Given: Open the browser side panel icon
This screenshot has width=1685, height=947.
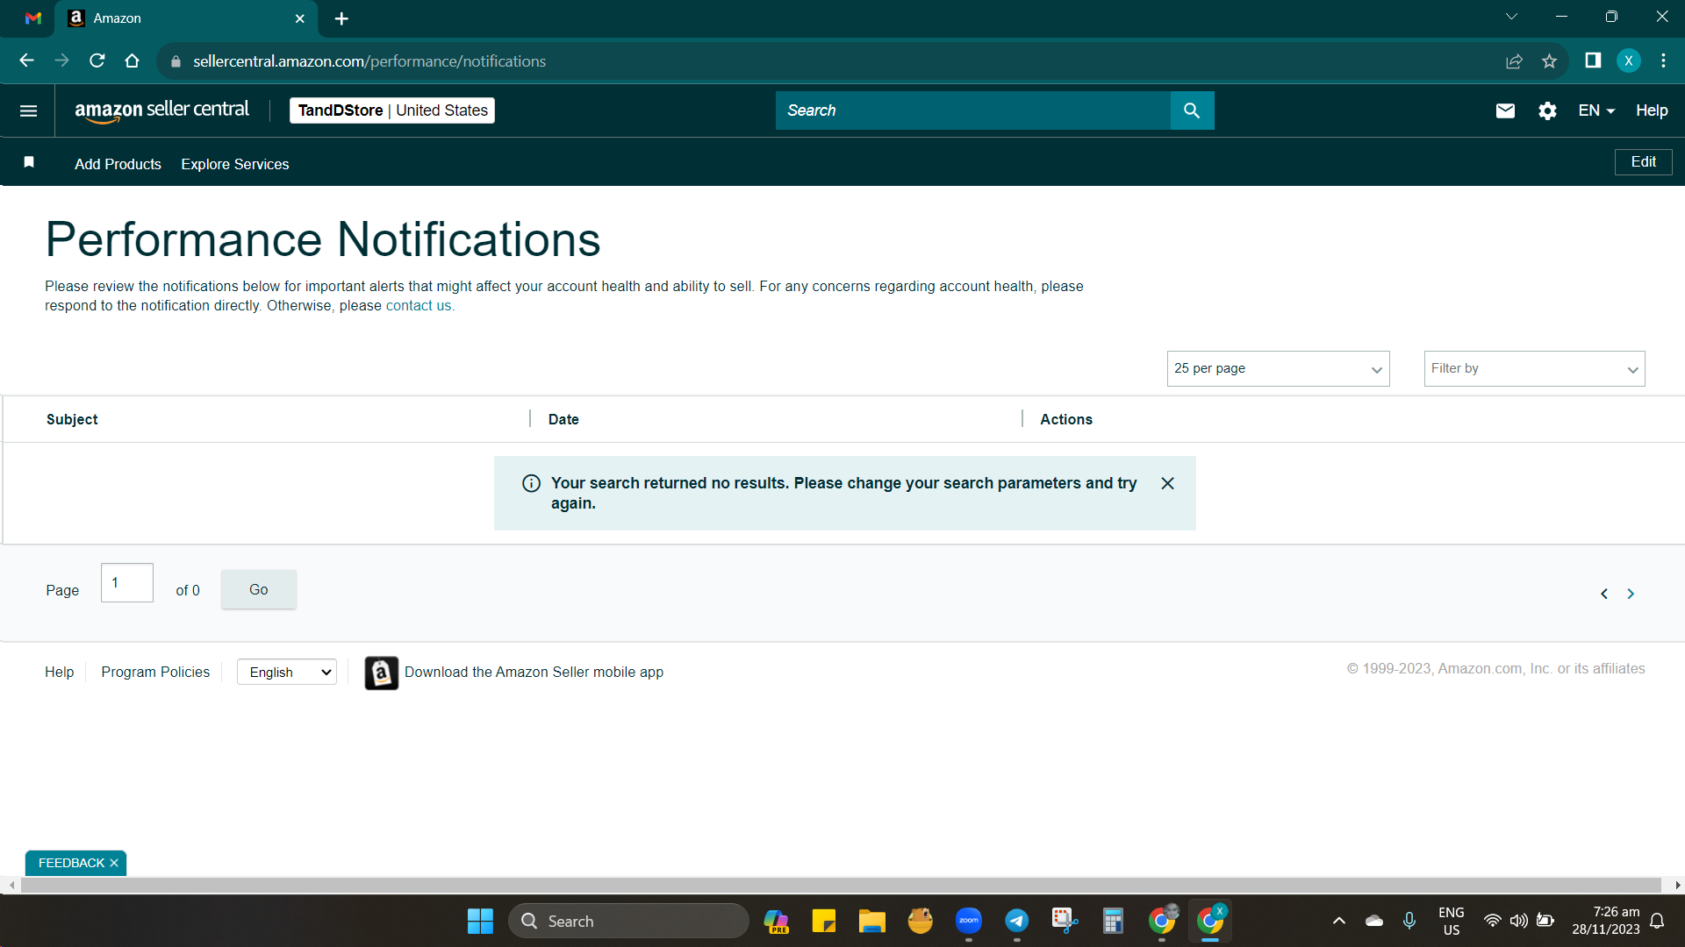Looking at the screenshot, I should coord(1593,61).
